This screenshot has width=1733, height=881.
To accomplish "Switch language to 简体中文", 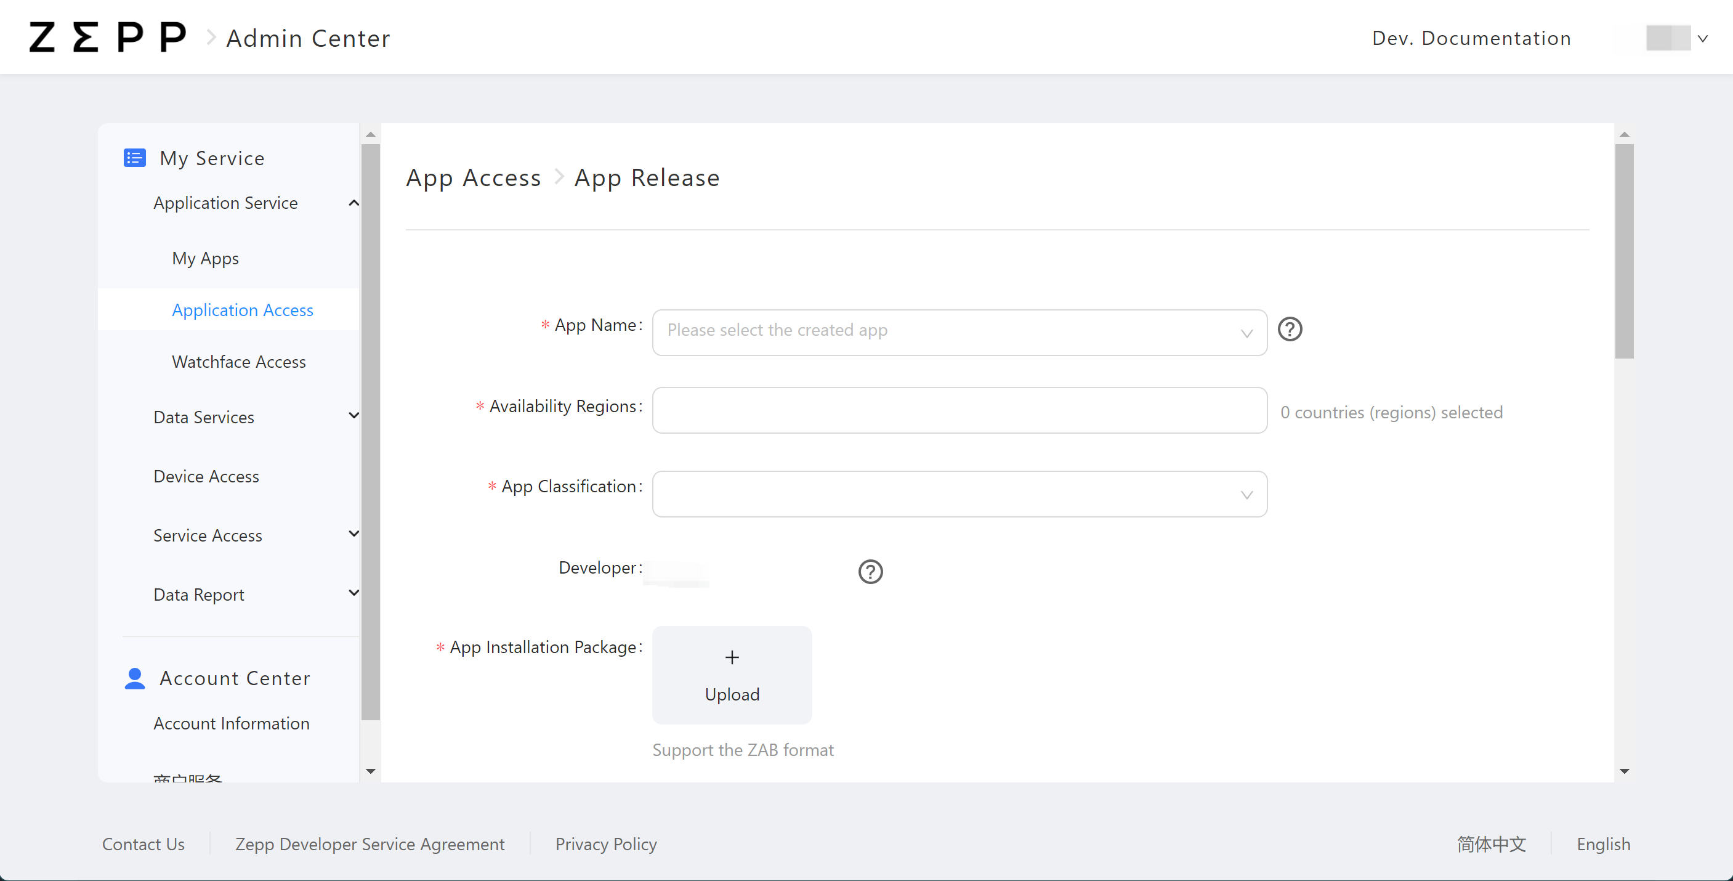I will 1491,844.
